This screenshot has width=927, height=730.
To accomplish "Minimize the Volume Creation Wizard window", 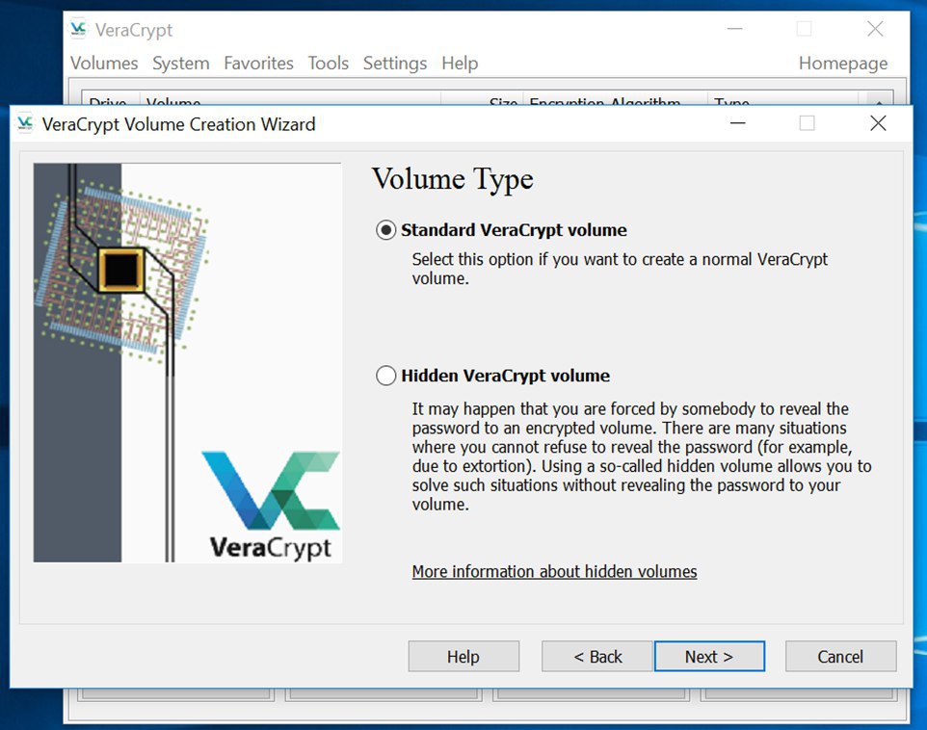I will point(737,123).
